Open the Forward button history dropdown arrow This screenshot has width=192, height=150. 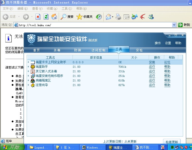pos(32,16)
